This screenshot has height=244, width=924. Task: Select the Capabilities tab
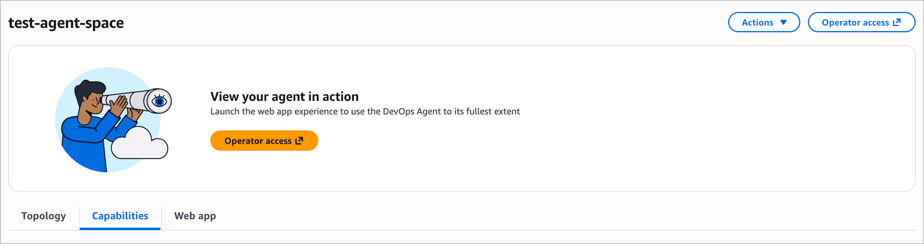coord(120,216)
